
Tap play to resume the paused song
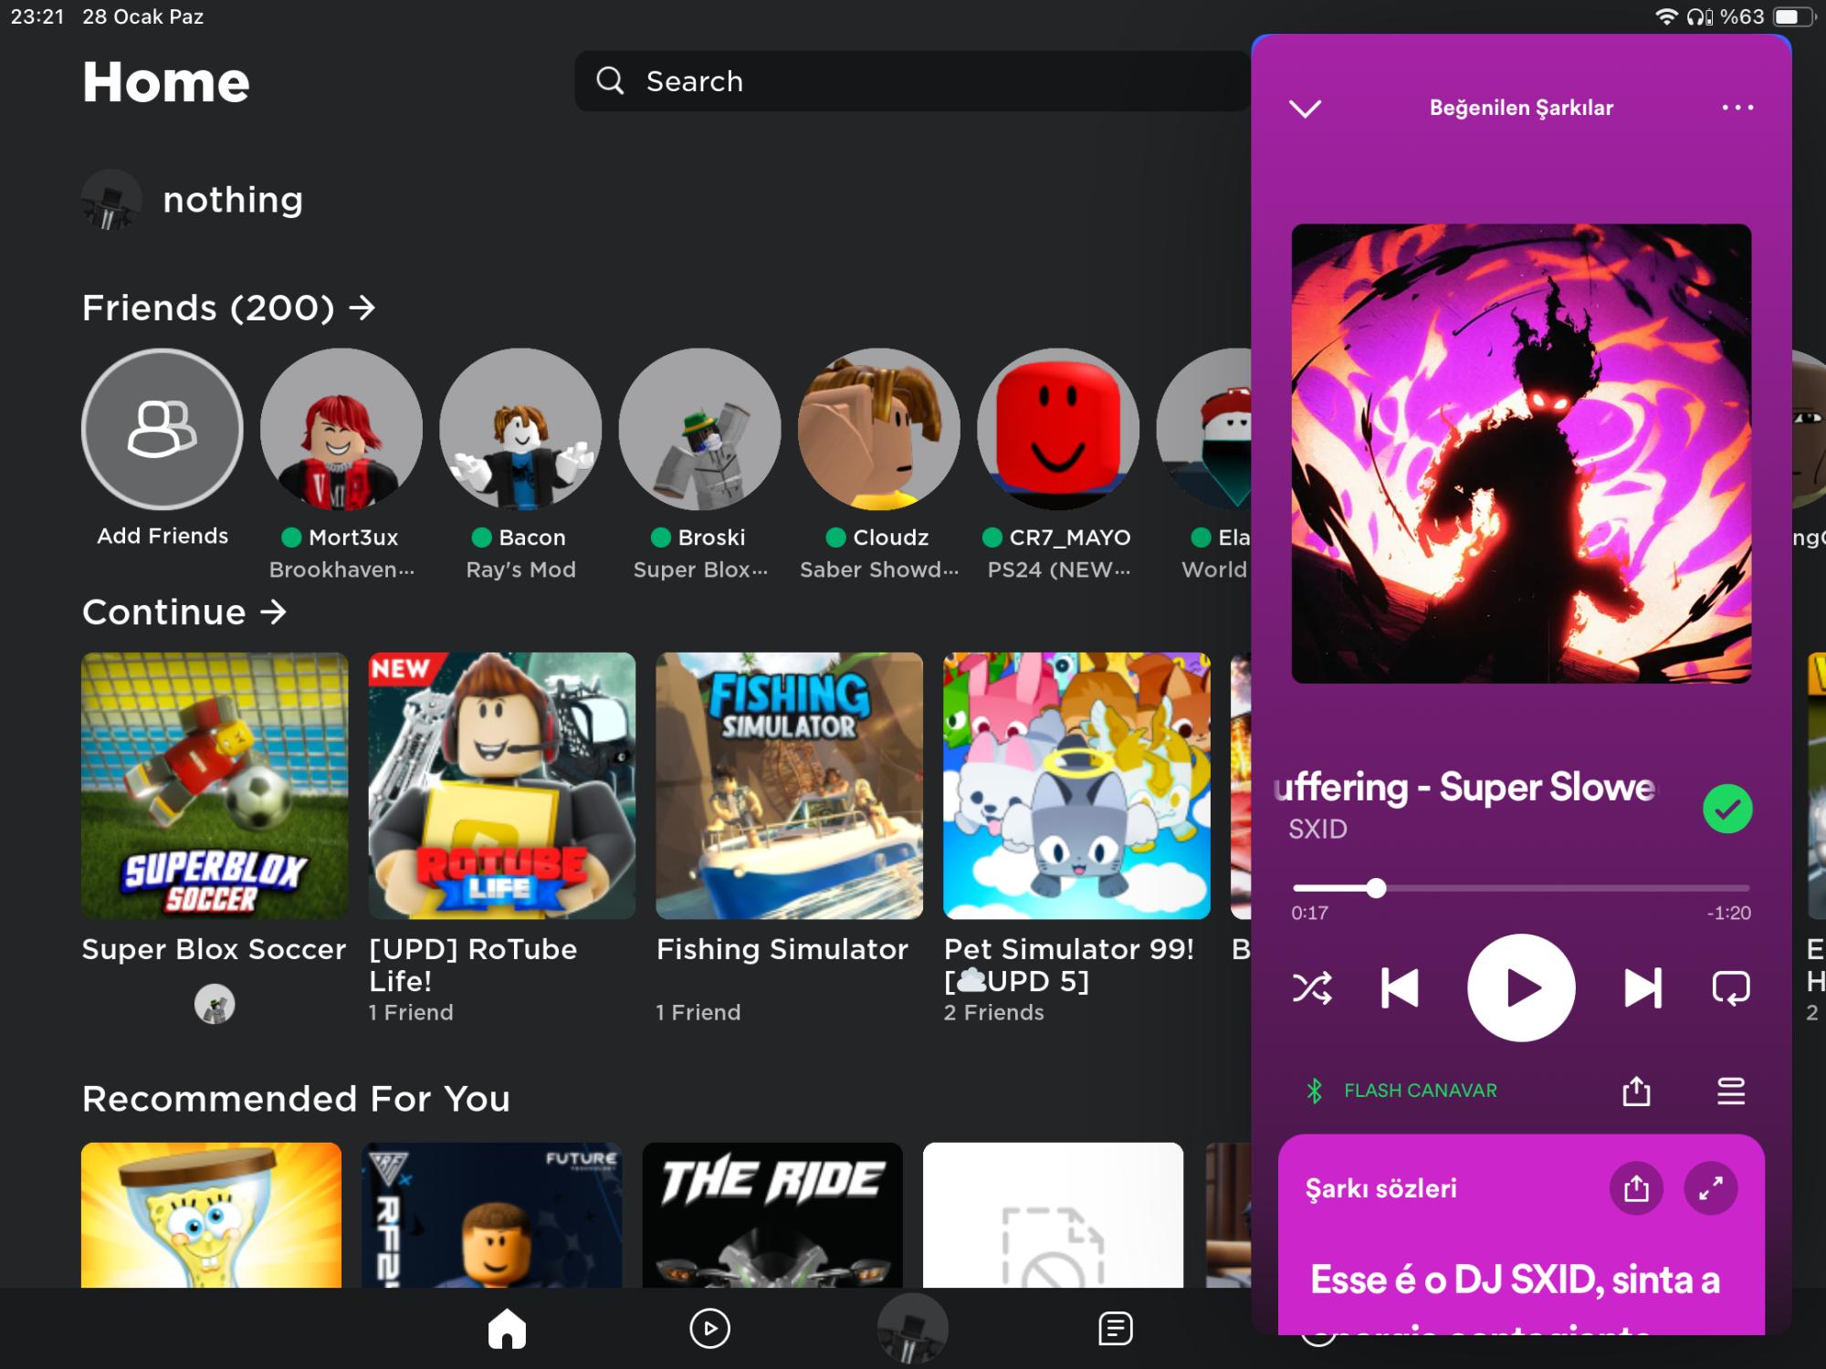click(1520, 988)
